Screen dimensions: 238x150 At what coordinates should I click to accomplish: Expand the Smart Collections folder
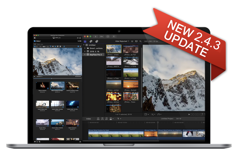click(x=85, y=48)
